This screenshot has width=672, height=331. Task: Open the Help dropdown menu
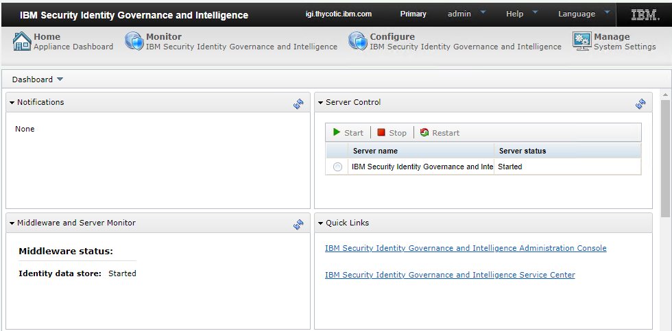coord(522,14)
